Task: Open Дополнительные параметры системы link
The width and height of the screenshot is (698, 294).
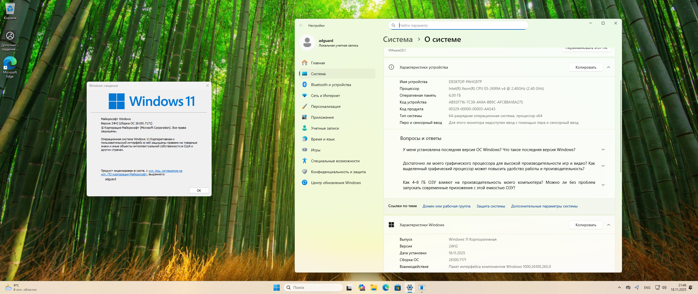Action: point(544,206)
